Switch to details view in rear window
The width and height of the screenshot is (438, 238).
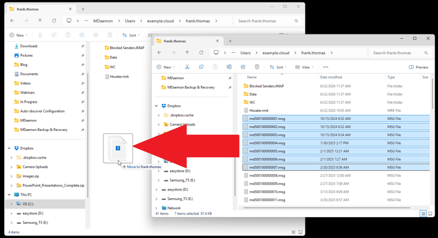coord(293,232)
